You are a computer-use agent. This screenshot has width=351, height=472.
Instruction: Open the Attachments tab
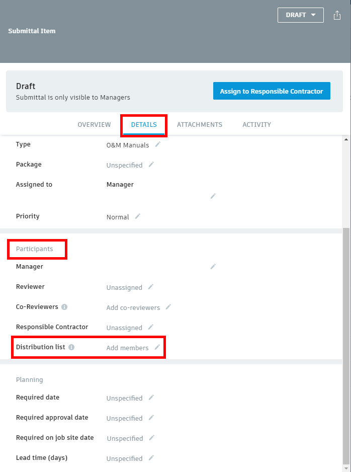click(x=199, y=124)
